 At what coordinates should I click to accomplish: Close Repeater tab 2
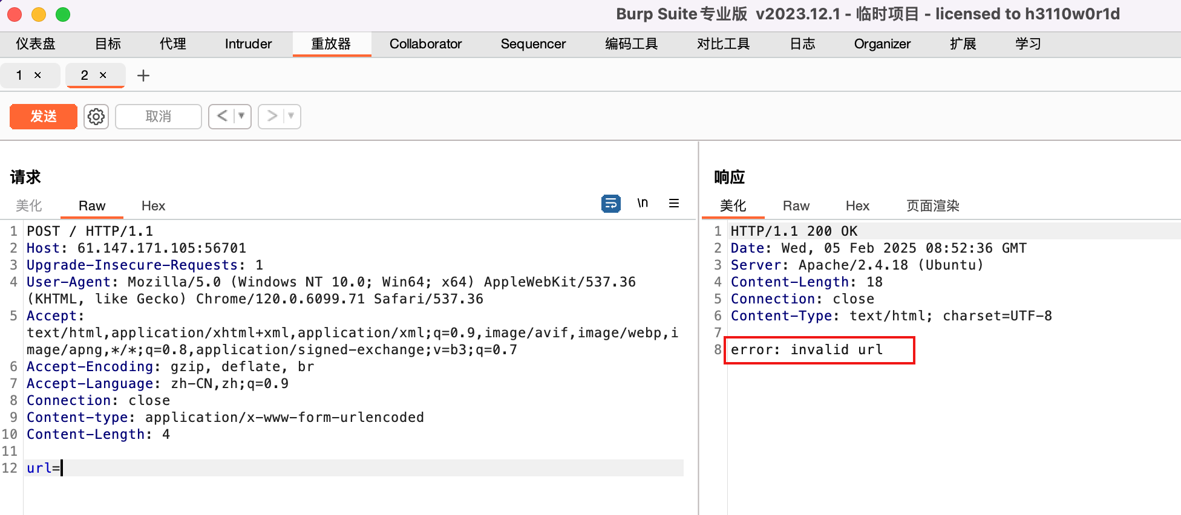[103, 75]
